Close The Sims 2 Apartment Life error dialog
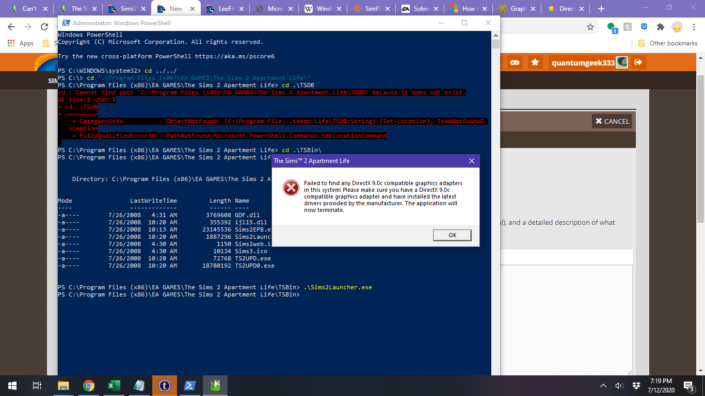 click(471, 161)
